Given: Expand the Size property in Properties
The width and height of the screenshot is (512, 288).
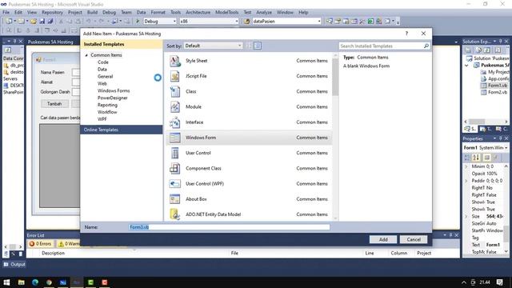Looking at the screenshot, I should 466,217.
